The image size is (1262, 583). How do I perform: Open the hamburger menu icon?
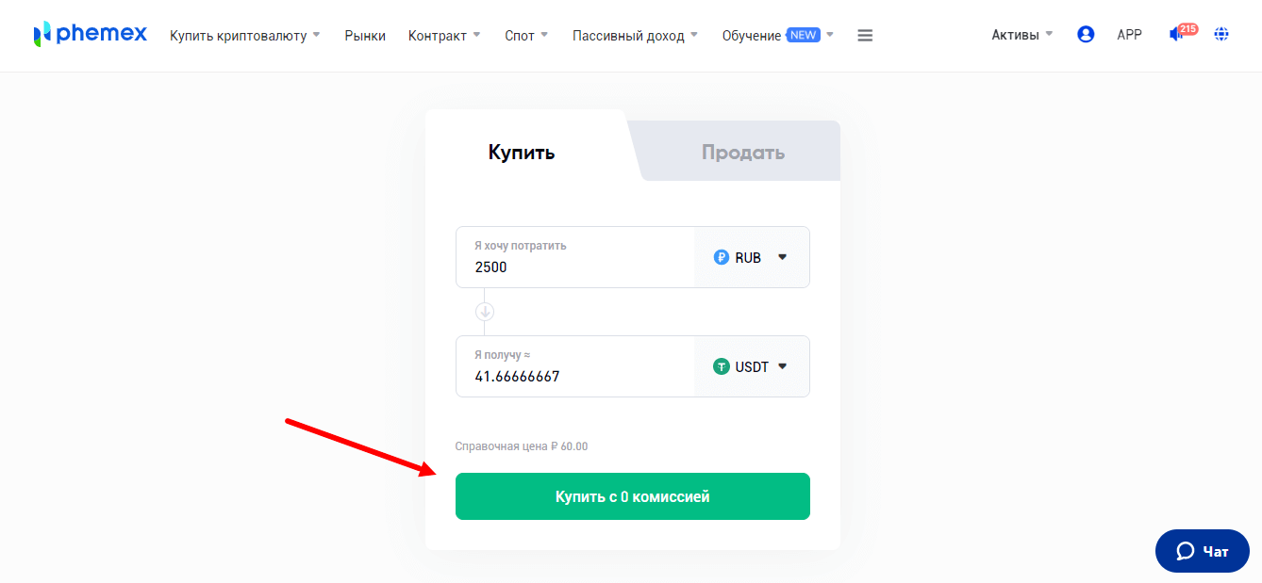point(865,36)
